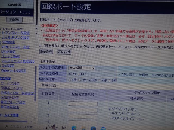Open VPN設定 link

[8, 42]
